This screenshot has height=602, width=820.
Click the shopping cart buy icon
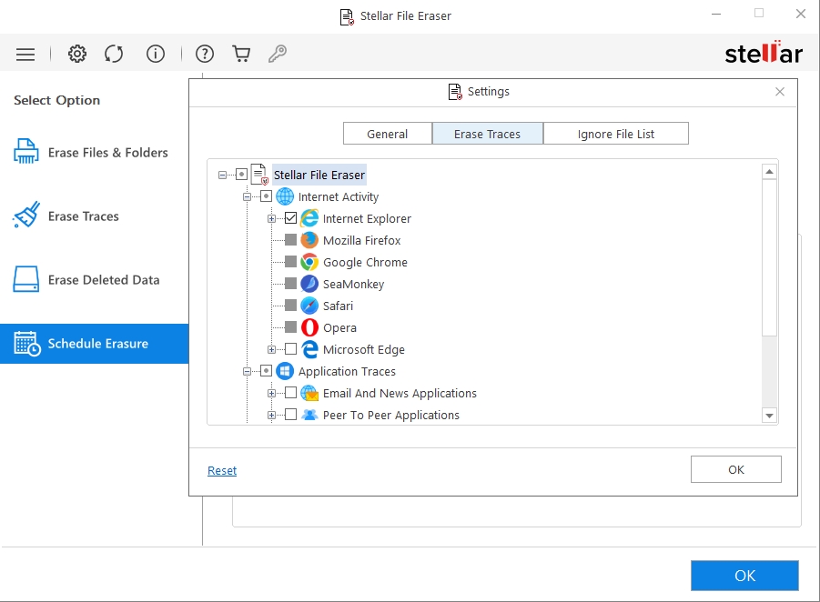click(241, 55)
